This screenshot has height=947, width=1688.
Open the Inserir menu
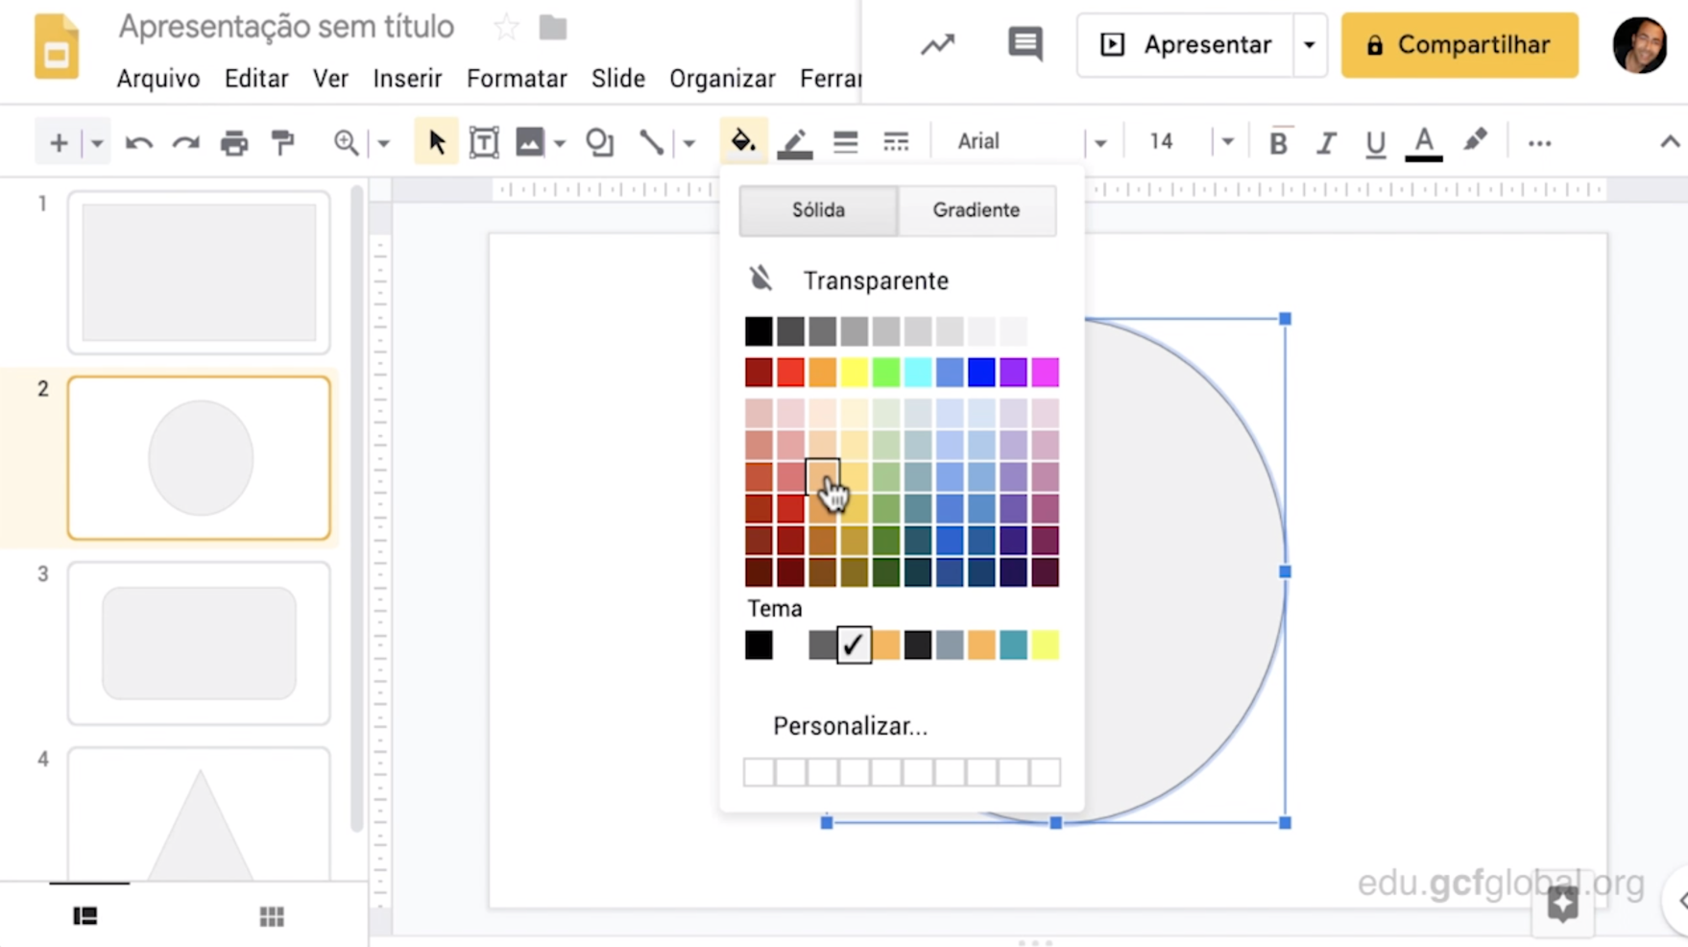coord(407,79)
